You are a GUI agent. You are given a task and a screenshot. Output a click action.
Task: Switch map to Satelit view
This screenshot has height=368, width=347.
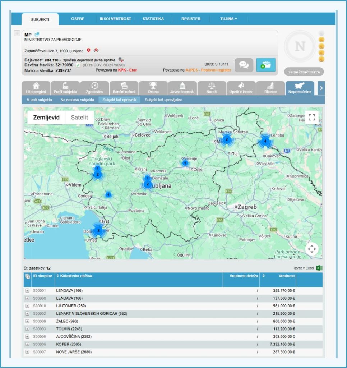[79, 118]
